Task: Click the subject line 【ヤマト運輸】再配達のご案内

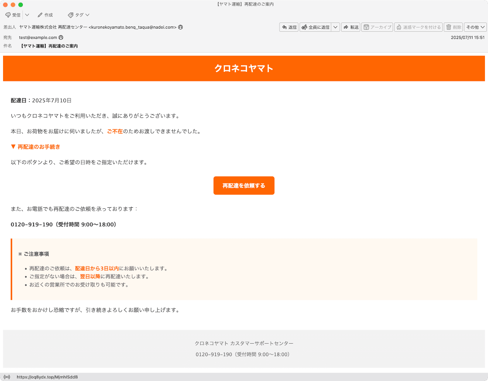Action: point(50,46)
